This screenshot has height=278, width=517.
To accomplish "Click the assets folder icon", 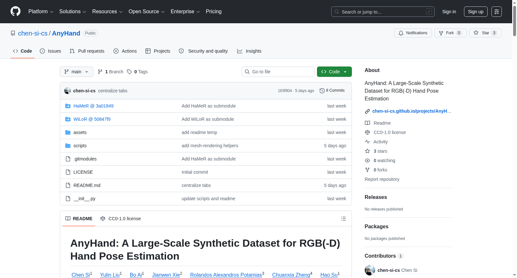I will [x=68, y=132].
